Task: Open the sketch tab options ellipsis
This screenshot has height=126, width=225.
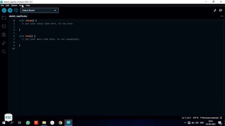Action: 222,16
